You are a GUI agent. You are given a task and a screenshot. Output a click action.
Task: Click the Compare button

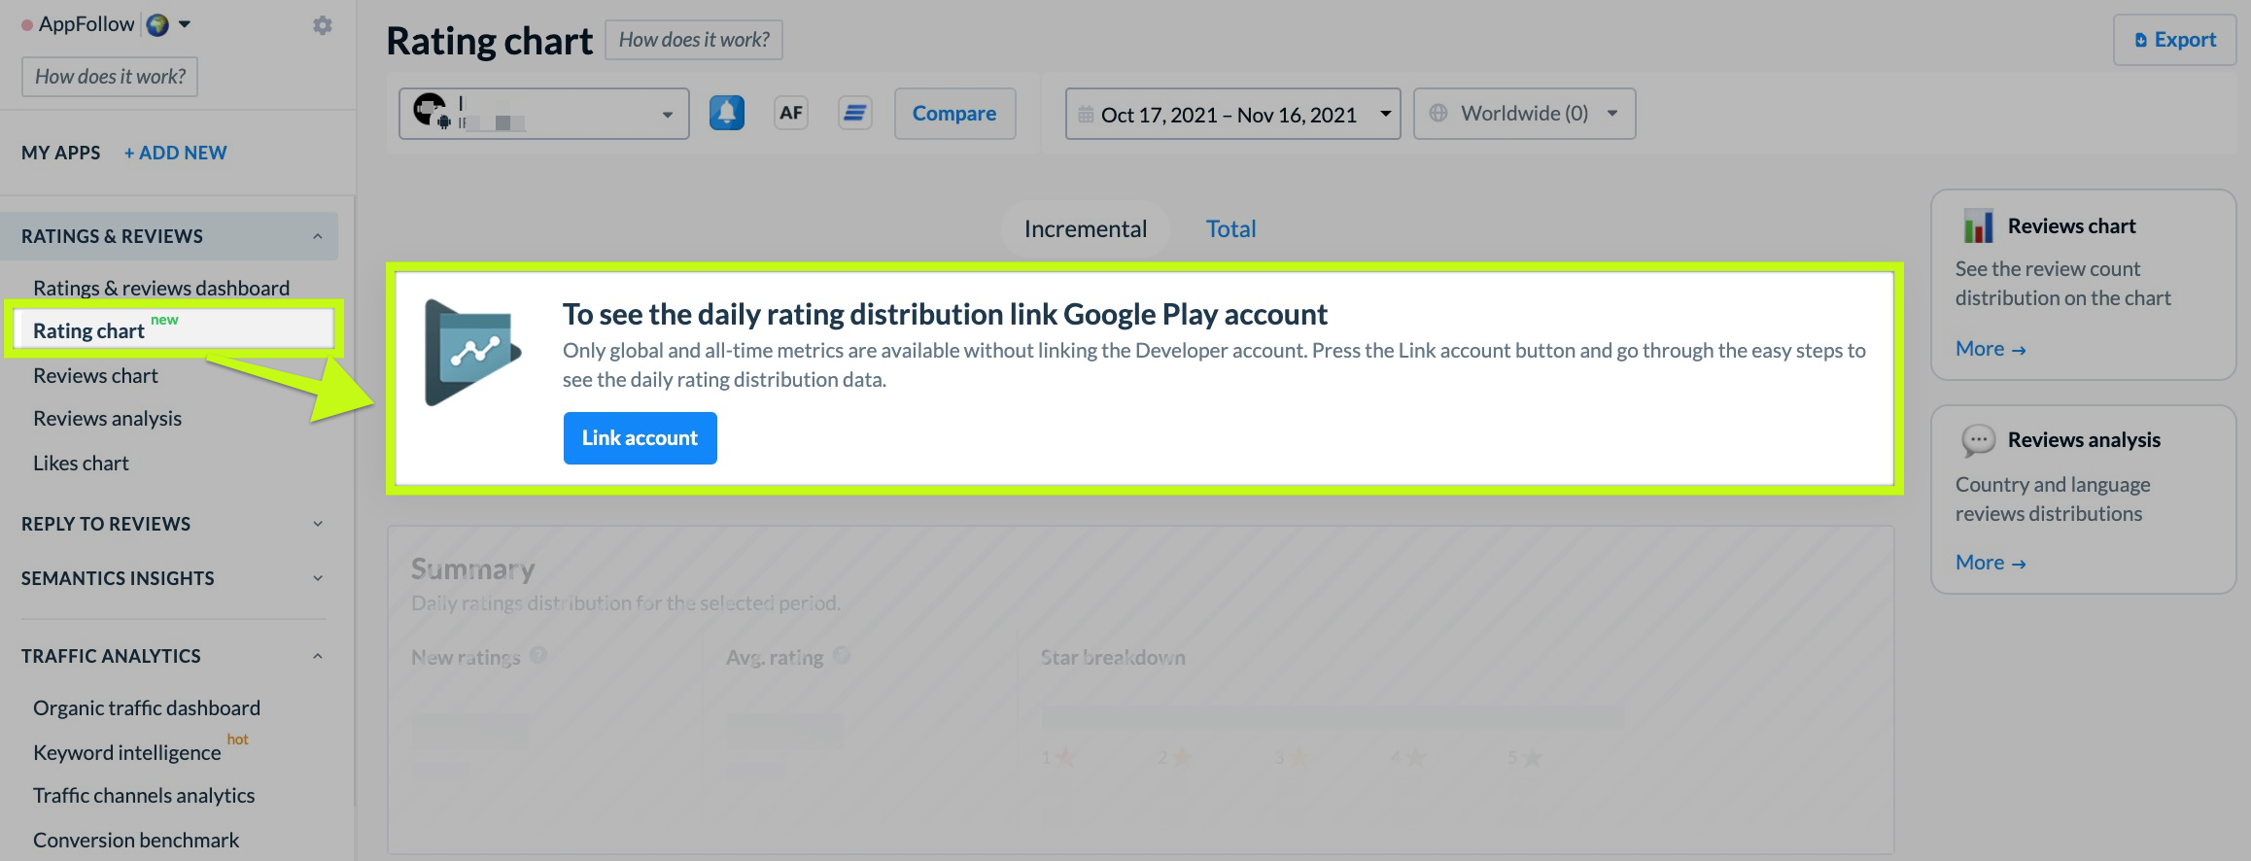[x=954, y=114]
